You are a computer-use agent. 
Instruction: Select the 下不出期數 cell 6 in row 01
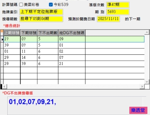(x=48, y=51)
